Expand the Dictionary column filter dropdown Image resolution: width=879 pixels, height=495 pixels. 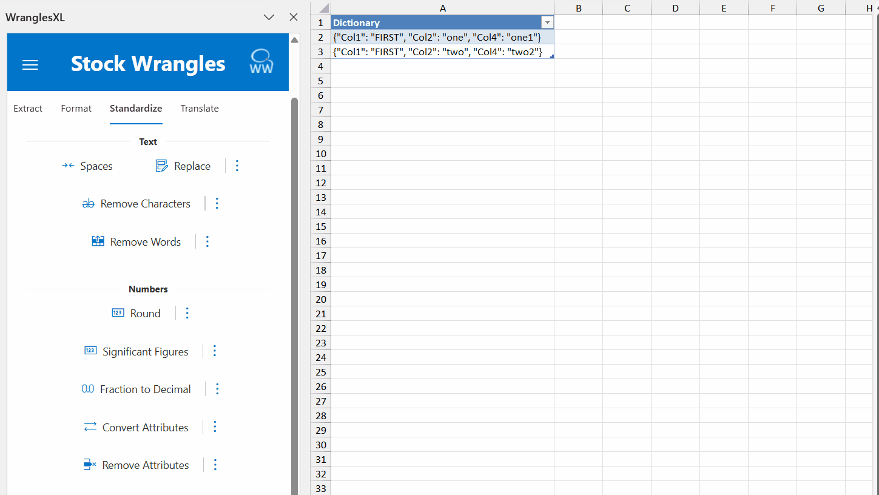coord(547,22)
